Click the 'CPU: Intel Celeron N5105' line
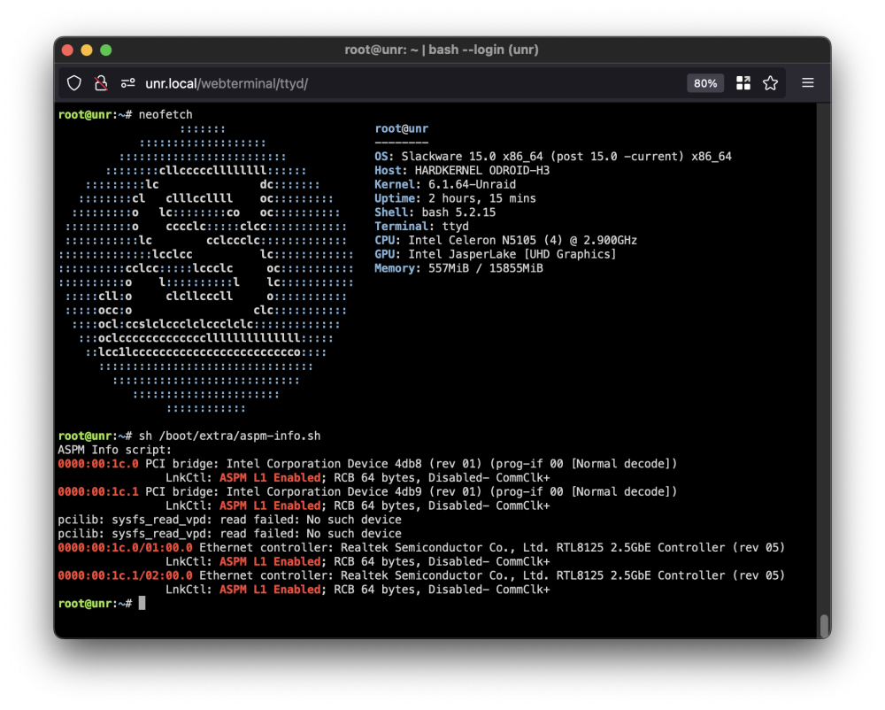The height and width of the screenshot is (710, 885). pyautogui.click(x=505, y=241)
